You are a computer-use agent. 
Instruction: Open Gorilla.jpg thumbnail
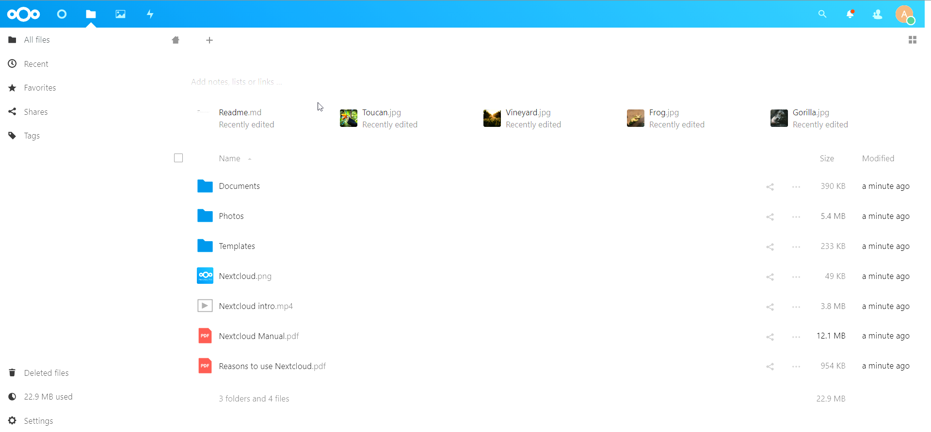pyautogui.click(x=779, y=118)
